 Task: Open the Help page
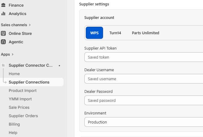tap(13, 132)
